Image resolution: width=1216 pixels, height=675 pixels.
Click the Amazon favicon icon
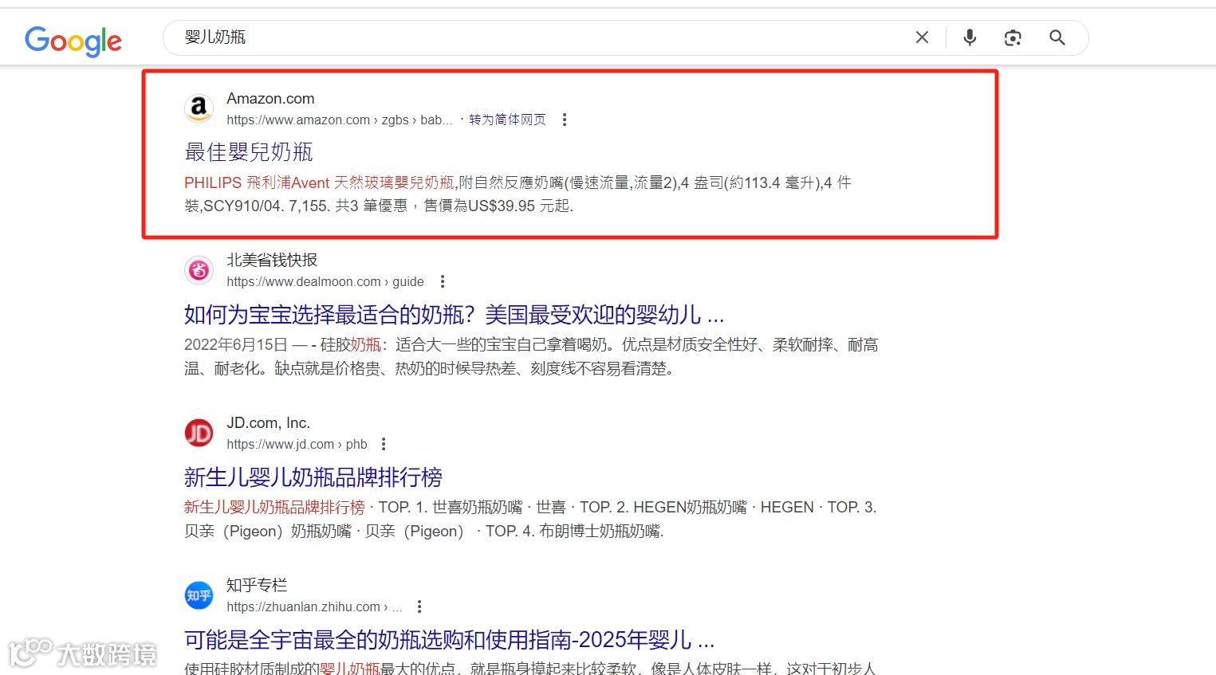pos(199,108)
